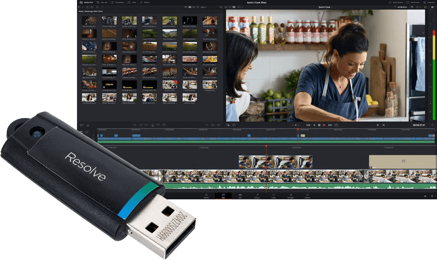Jump to timeline start

pyautogui.click(x=308, y=125)
